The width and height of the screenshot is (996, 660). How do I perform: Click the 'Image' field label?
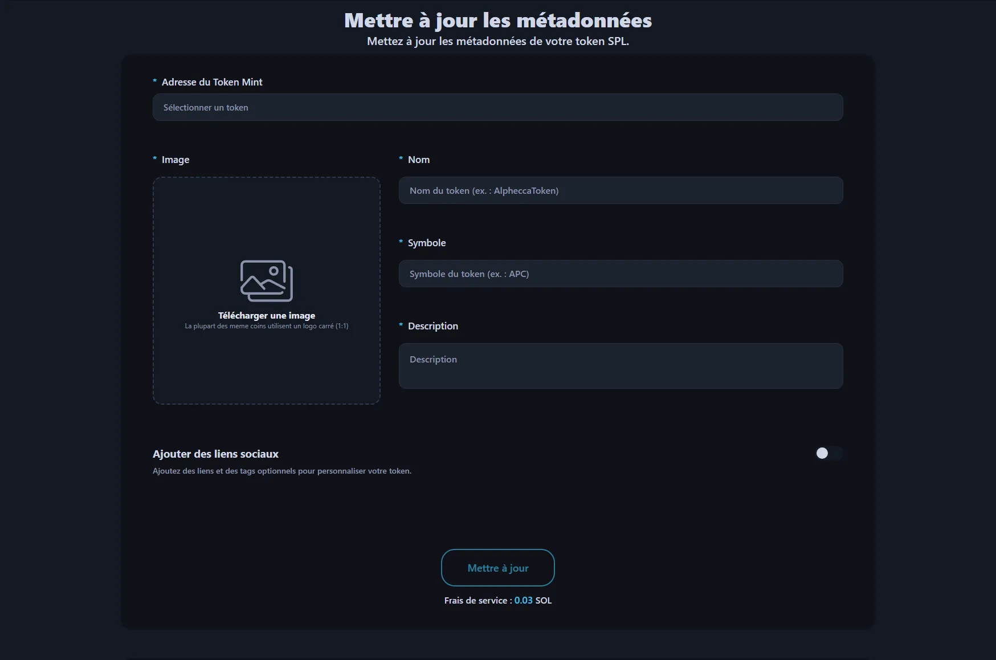pyautogui.click(x=175, y=160)
